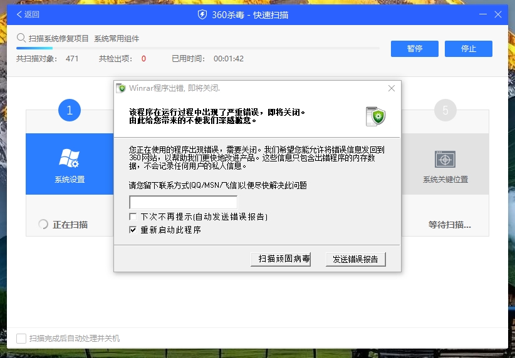Screen dimensions: 515x358
Task: Click the 共检出项 red value 0
Action: [x=143, y=59]
